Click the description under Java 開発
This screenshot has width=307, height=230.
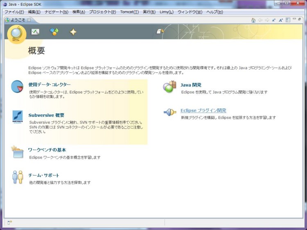224,92
